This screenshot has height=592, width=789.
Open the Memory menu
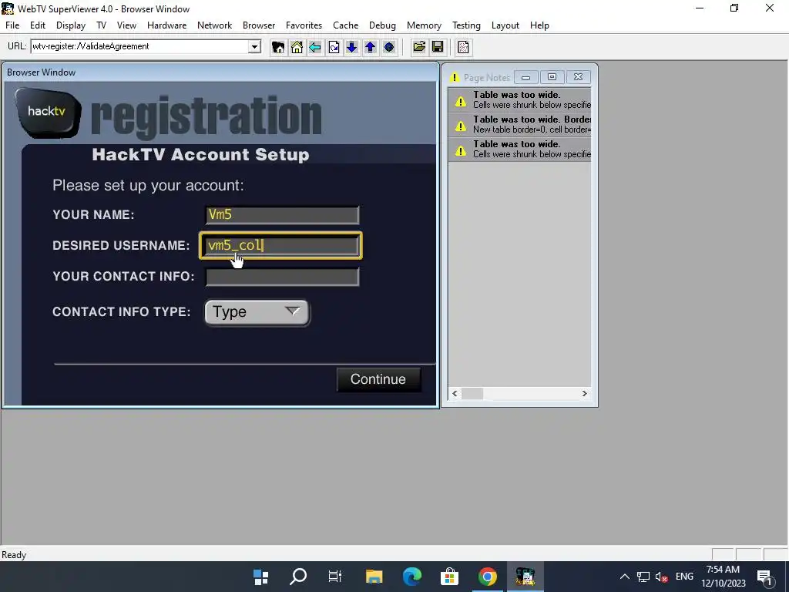tap(424, 25)
